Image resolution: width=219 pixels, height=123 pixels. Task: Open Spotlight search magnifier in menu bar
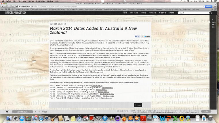pyautogui.click(x=212, y=1)
